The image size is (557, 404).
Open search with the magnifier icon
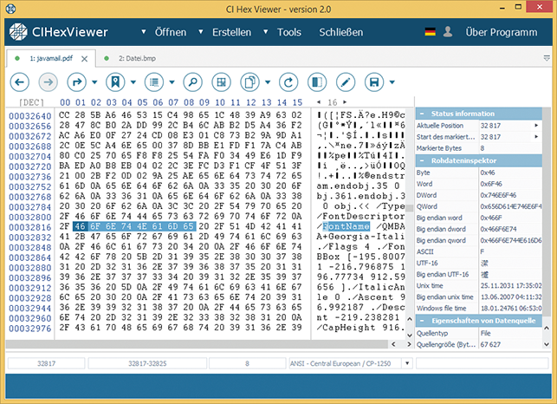click(192, 82)
